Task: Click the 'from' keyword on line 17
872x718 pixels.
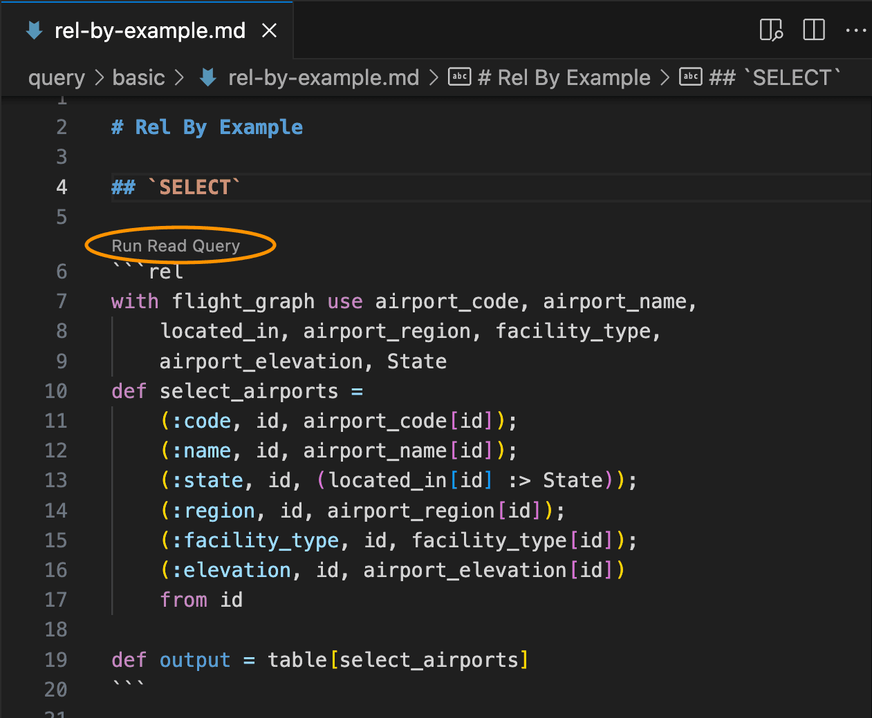Action: 184,600
